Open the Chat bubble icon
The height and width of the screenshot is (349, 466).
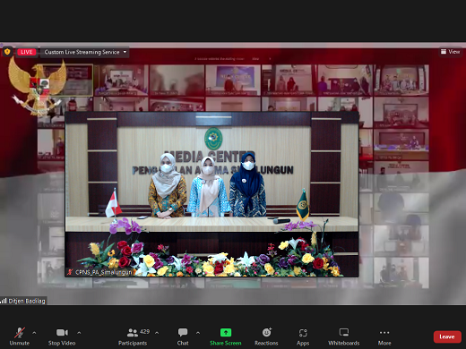pyautogui.click(x=183, y=332)
